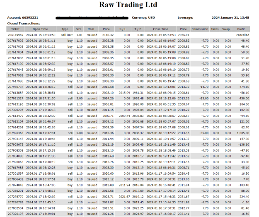Click the Taxes column header
The image size is (259, 217).
(215, 29)
